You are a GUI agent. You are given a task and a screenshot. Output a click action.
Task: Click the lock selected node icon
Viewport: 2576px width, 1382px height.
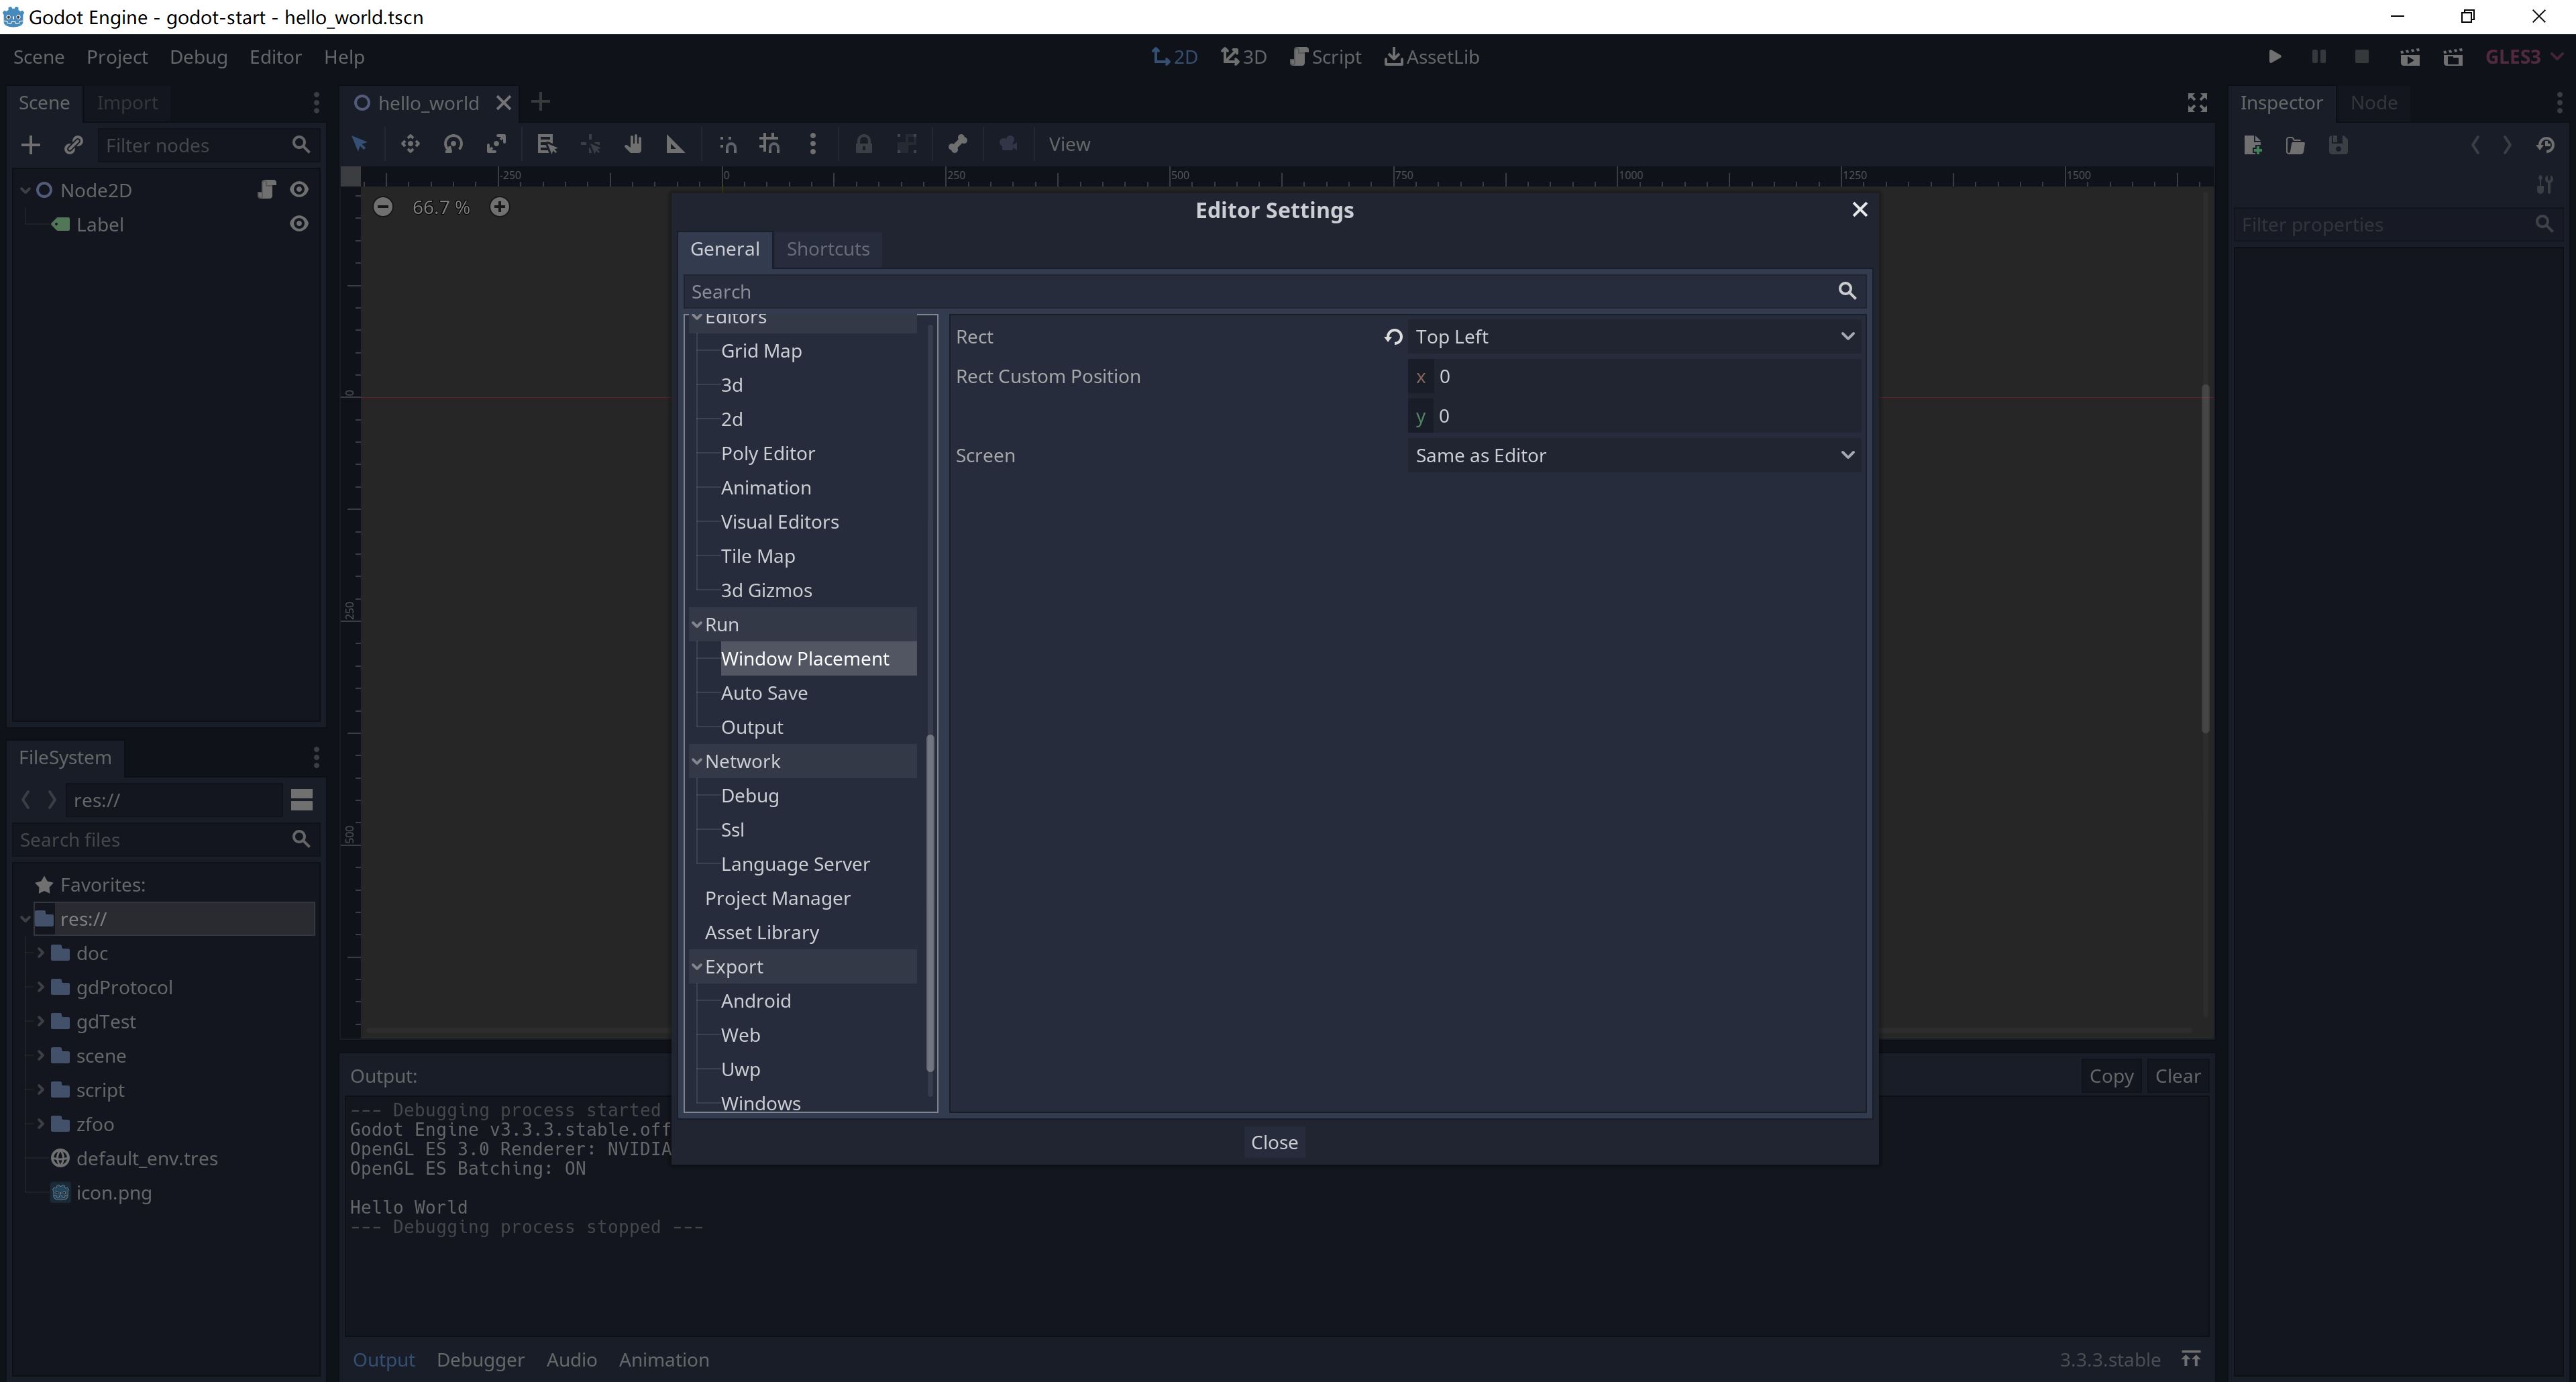863,144
